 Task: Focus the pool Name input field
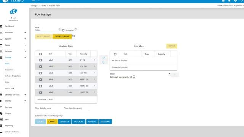click(x=47, y=30)
